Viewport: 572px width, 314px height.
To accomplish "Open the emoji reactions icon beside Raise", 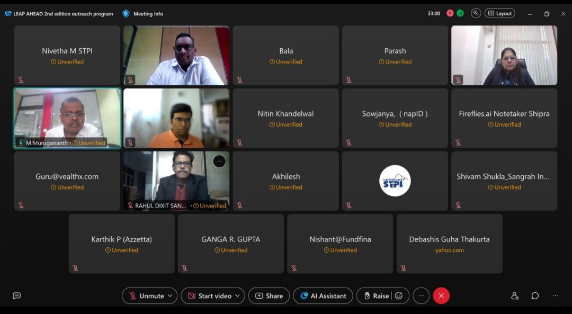I will click(399, 296).
